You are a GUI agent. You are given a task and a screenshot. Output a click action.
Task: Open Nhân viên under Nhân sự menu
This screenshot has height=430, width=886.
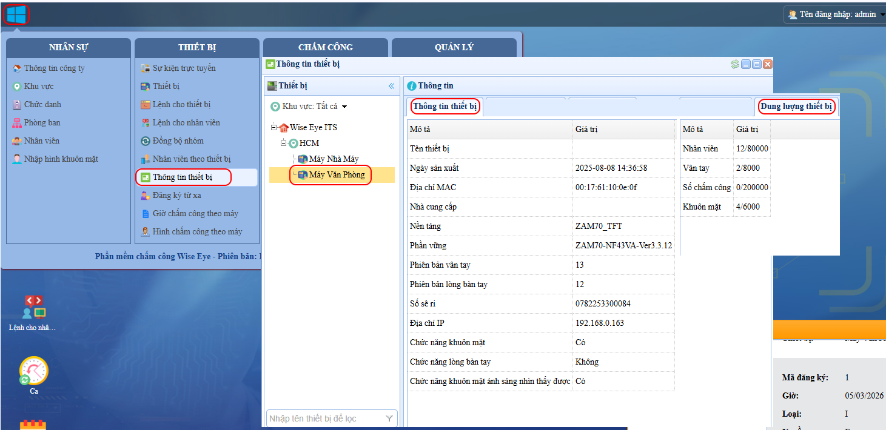pos(42,141)
